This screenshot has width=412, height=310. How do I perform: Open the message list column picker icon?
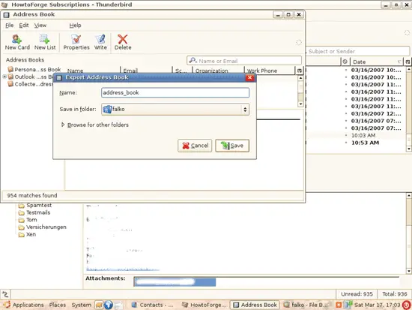[x=408, y=62]
